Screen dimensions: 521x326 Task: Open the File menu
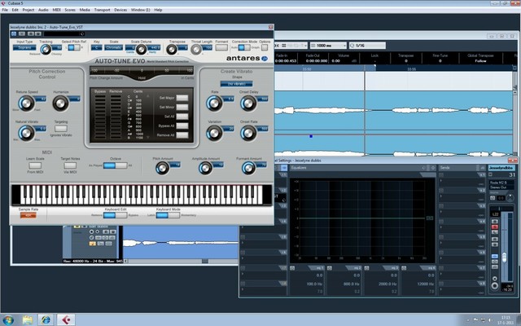(x=5, y=10)
